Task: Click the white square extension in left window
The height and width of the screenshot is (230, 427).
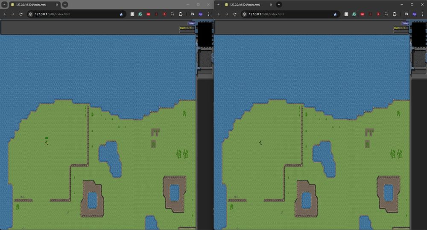Action: tap(132, 14)
